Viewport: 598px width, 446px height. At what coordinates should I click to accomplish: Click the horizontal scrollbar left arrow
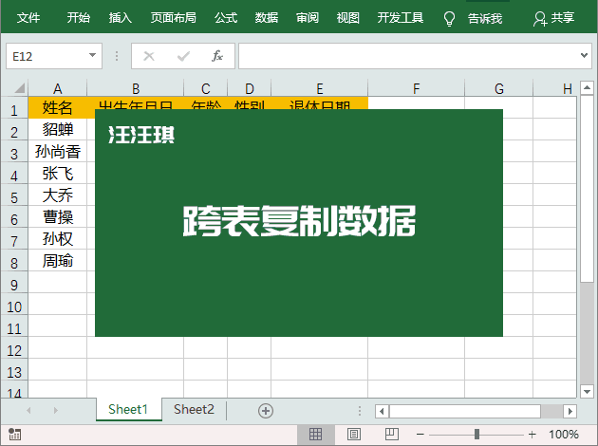382,411
